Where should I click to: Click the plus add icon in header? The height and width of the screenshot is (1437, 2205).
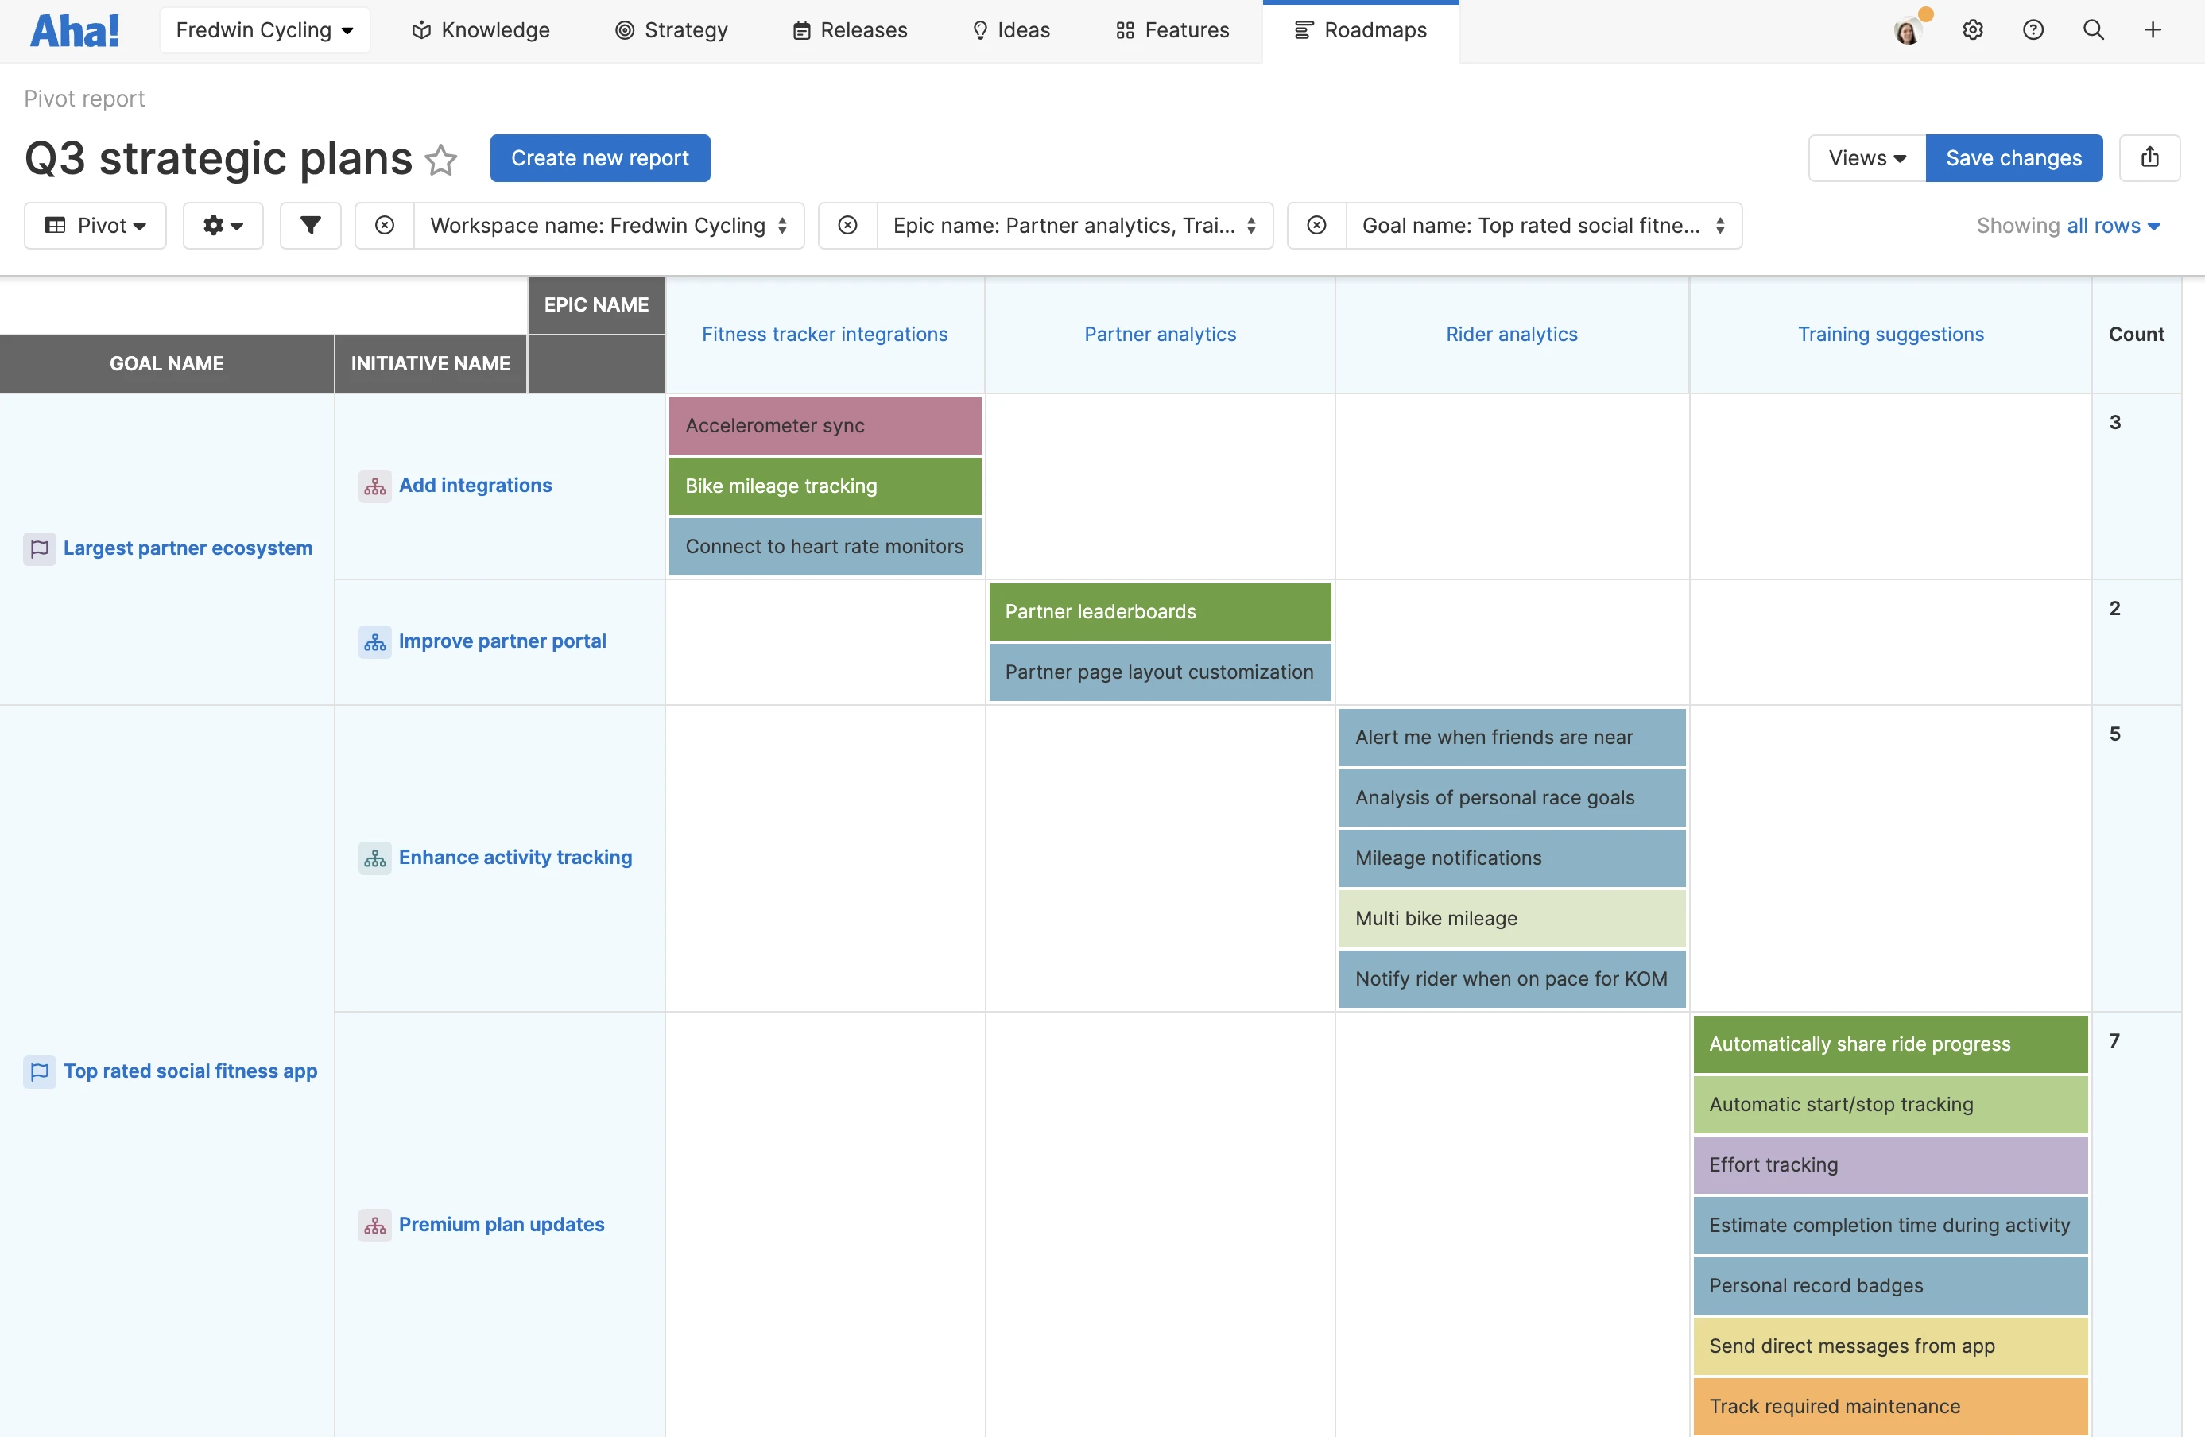tap(2153, 29)
